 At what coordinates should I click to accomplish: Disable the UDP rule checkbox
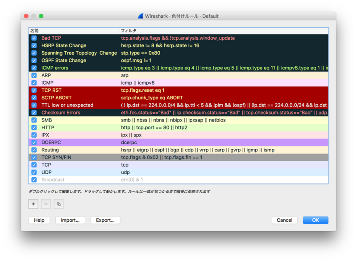pyautogui.click(x=34, y=172)
